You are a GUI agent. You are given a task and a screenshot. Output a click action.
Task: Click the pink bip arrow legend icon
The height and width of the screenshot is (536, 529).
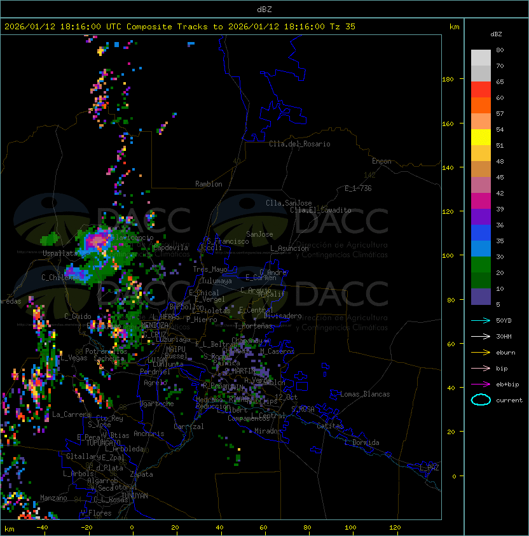click(481, 368)
